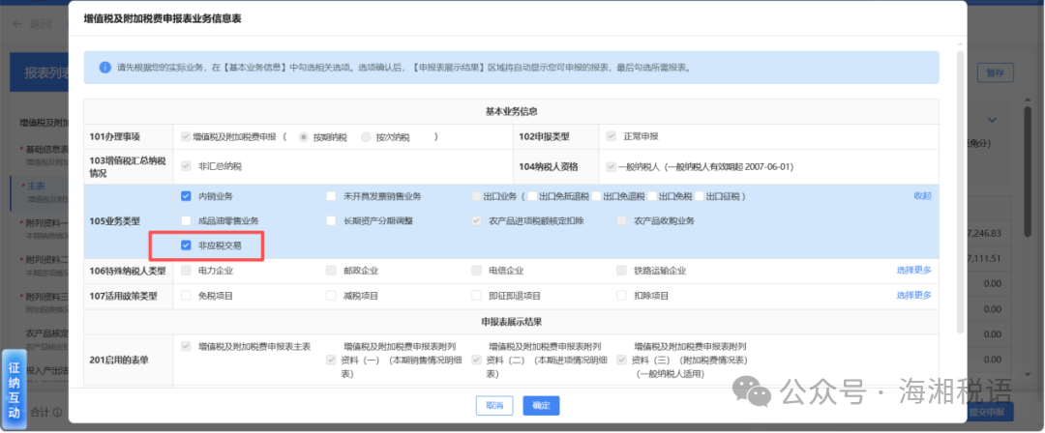Check the 免税项目 box
Image resolution: width=1045 pixels, height=433 pixels.
point(186,295)
